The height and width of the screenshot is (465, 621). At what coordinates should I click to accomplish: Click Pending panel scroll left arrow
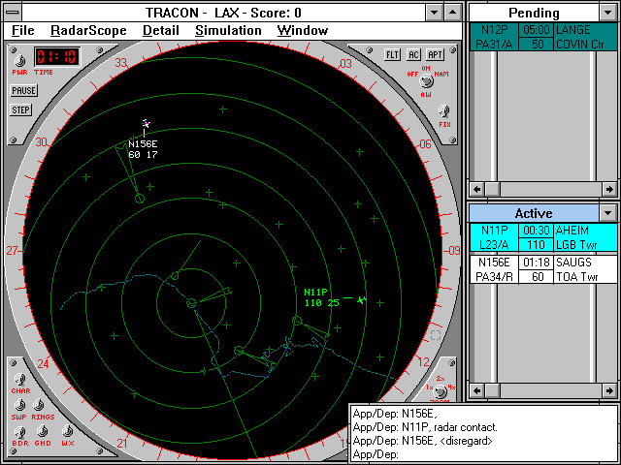[476, 190]
